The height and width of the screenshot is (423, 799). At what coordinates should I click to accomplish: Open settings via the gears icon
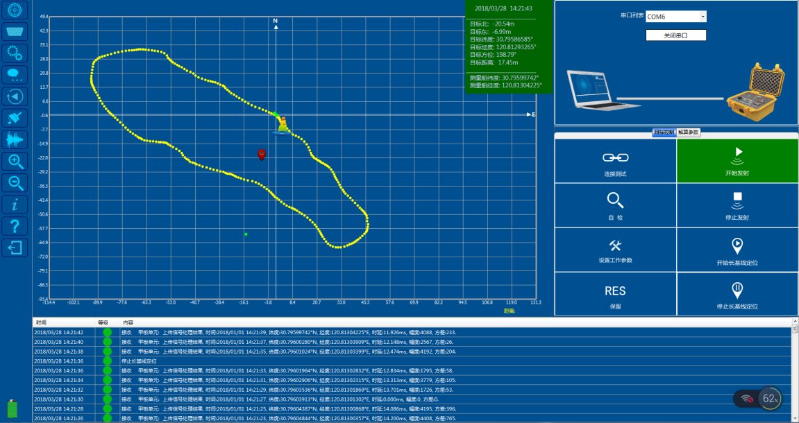[15, 53]
